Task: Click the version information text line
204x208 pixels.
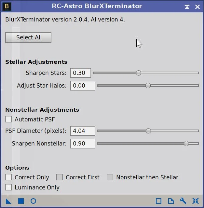Action: pos(65,20)
